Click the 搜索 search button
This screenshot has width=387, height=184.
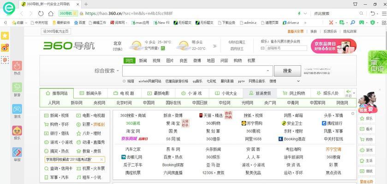(x=287, y=71)
